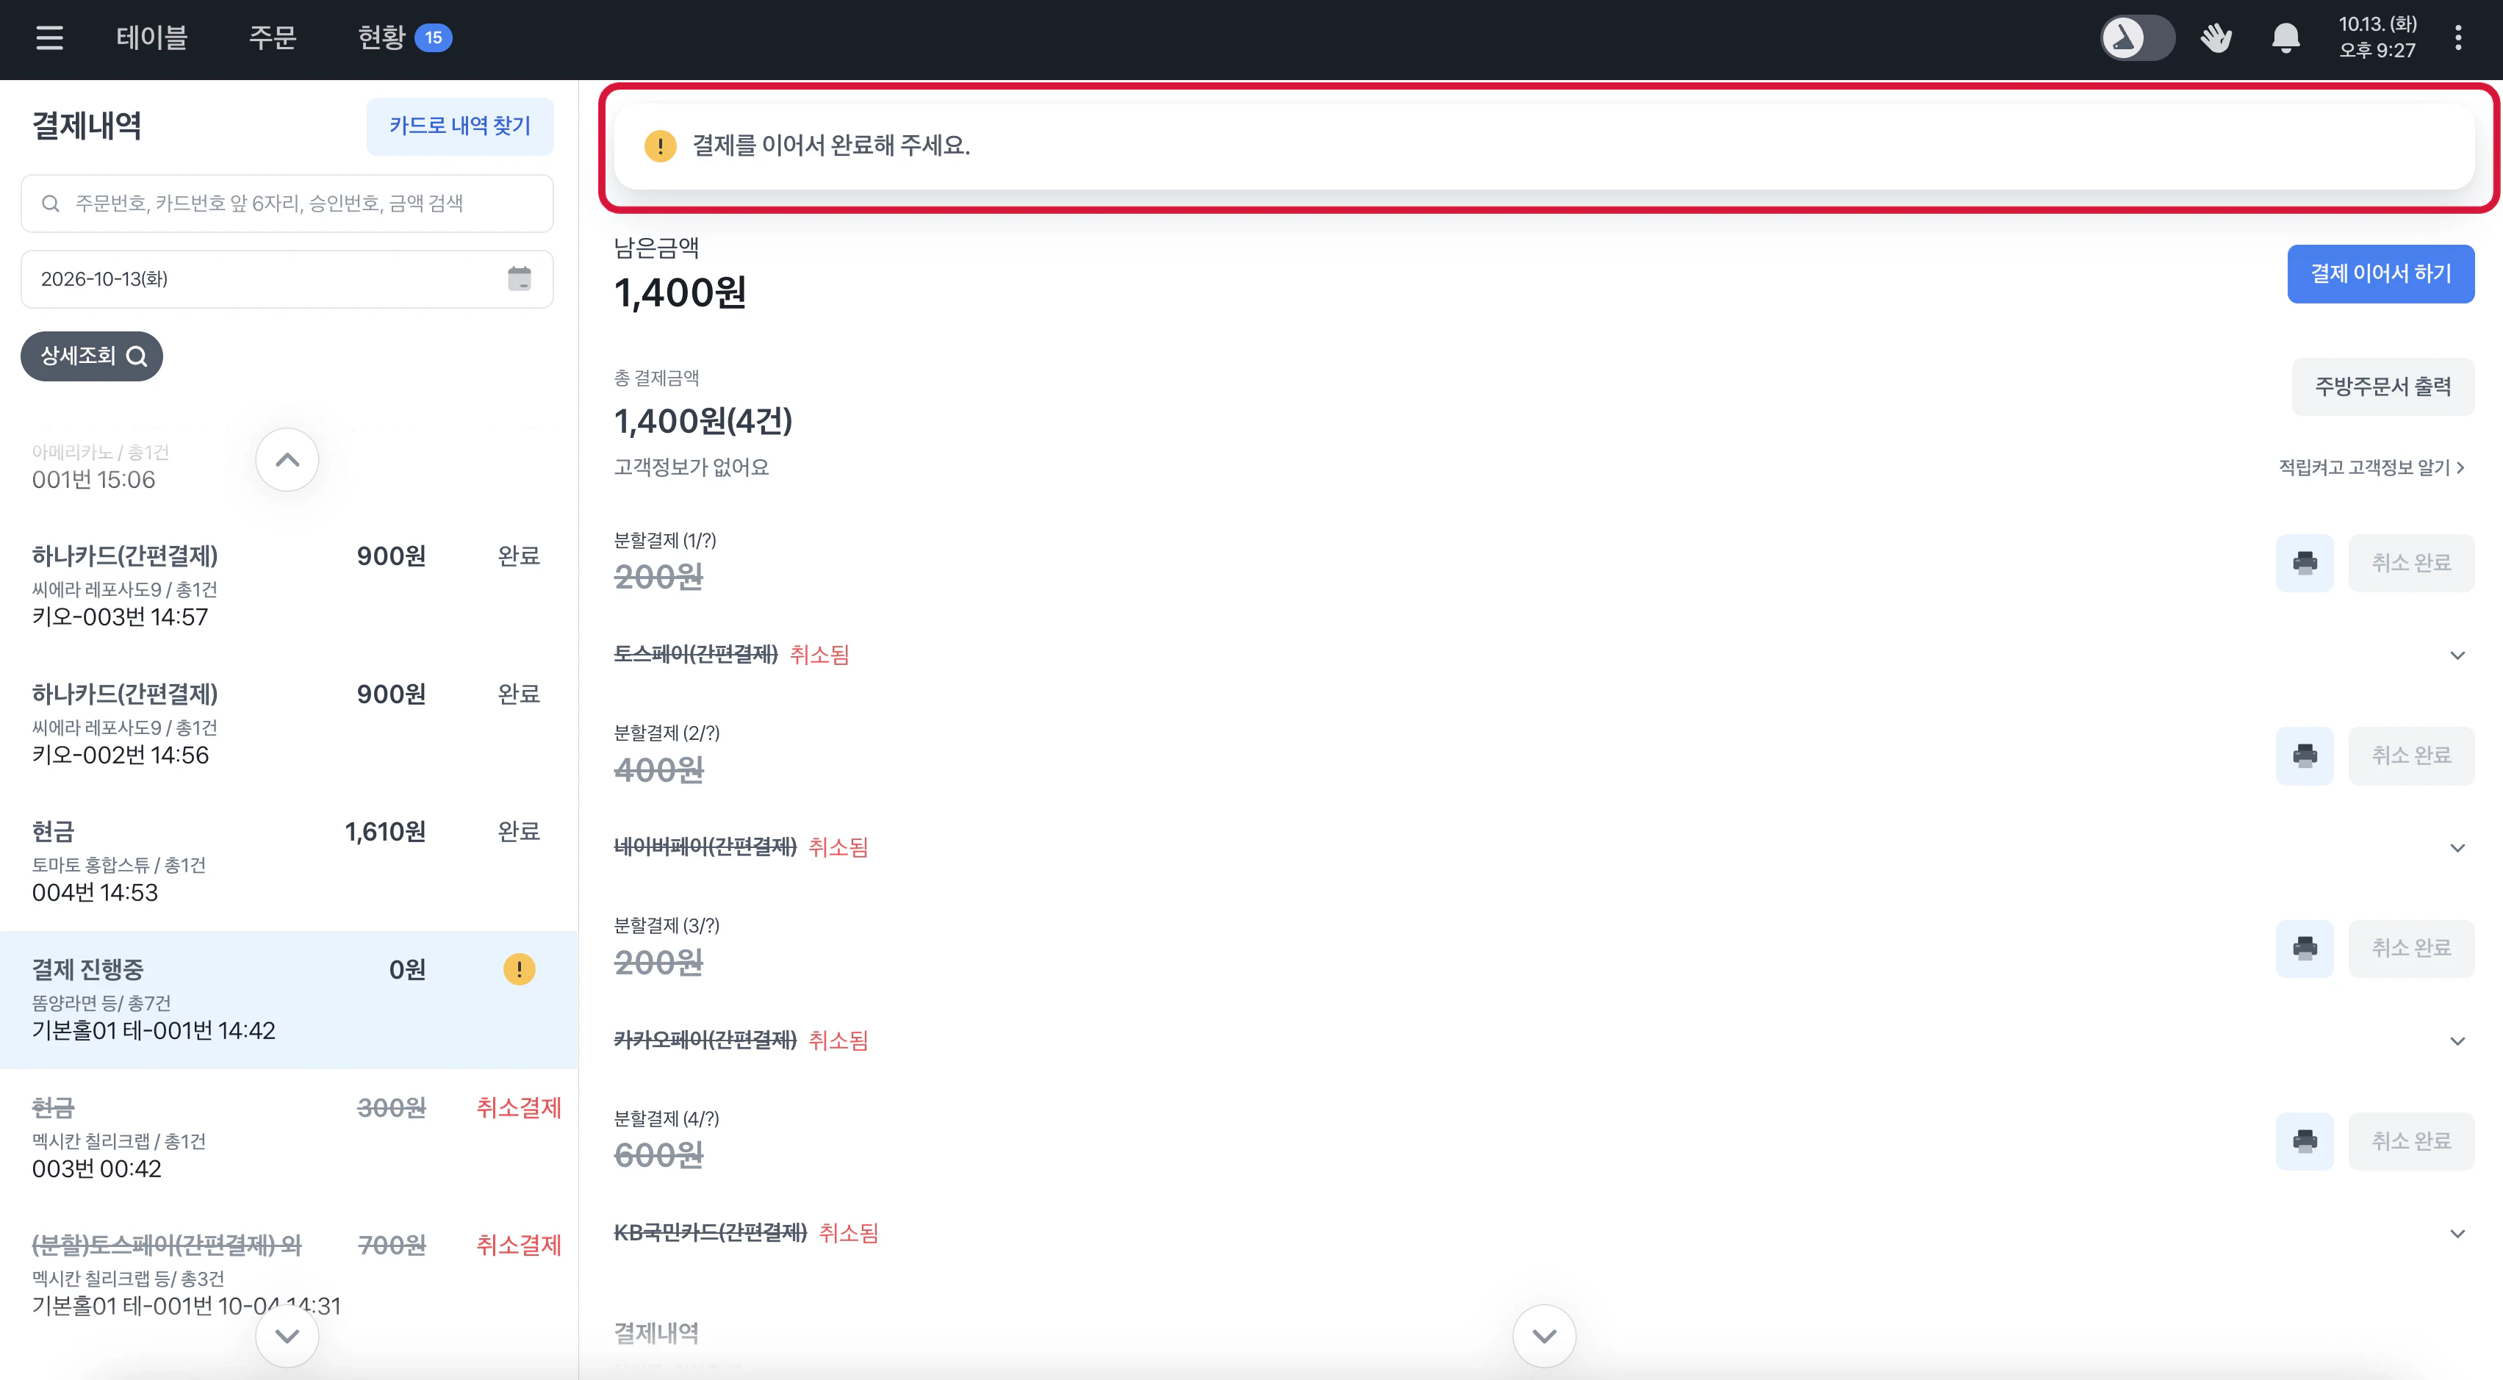Click 카드로 내역 찾기 button
Viewport: 2503px width, 1380px height.
tap(459, 126)
